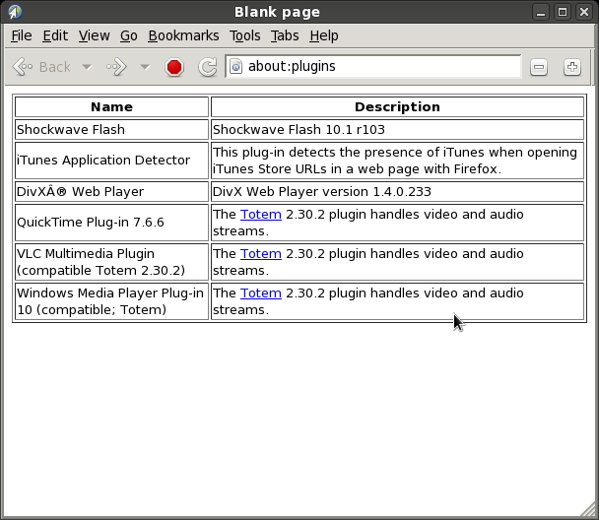Click 'Shockwave Flash 10.1 r103' description
The height and width of the screenshot is (520, 599).
(299, 130)
